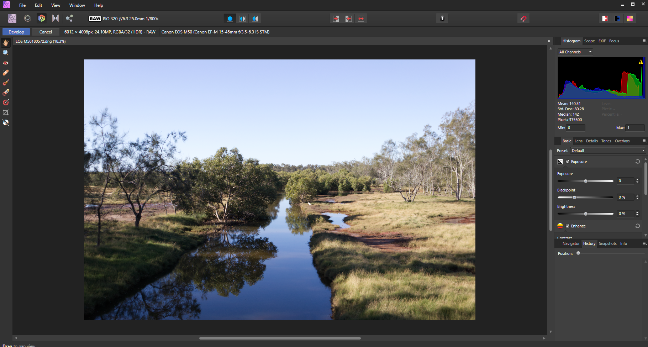The width and height of the screenshot is (648, 347).
Task: Switch to the Details tab
Action: click(x=592, y=141)
